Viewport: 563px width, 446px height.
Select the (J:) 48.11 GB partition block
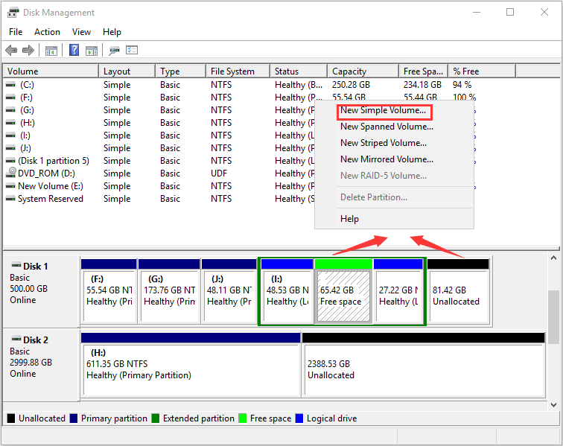click(x=229, y=291)
